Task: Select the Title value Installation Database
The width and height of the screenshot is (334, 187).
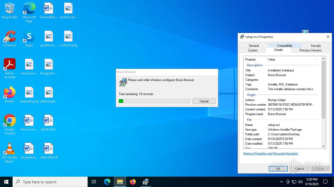Action: tap(281, 70)
